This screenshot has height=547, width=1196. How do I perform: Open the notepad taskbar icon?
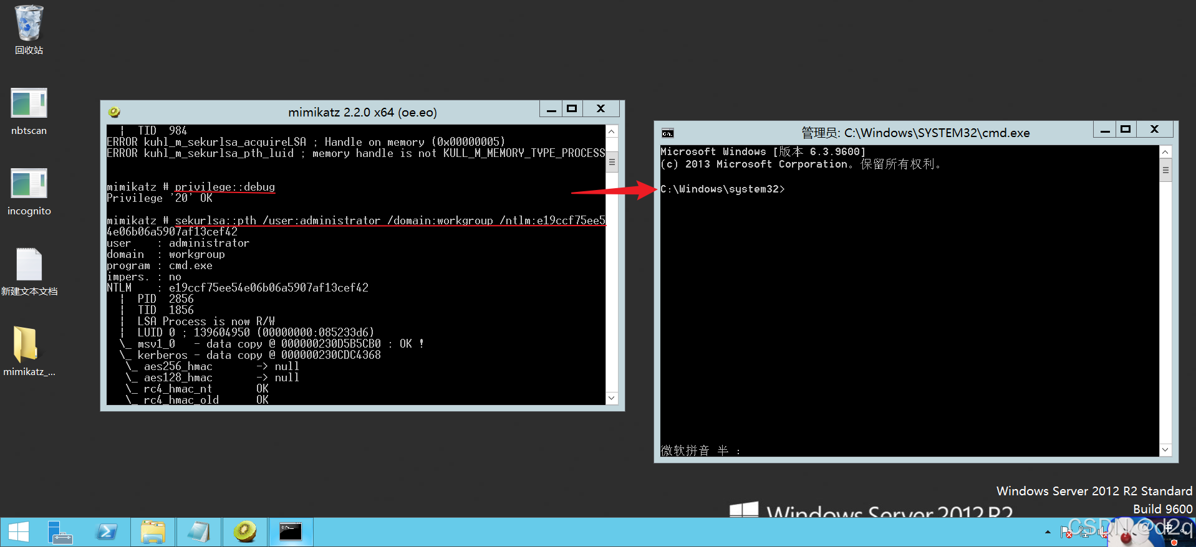click(x=199, y=532)
